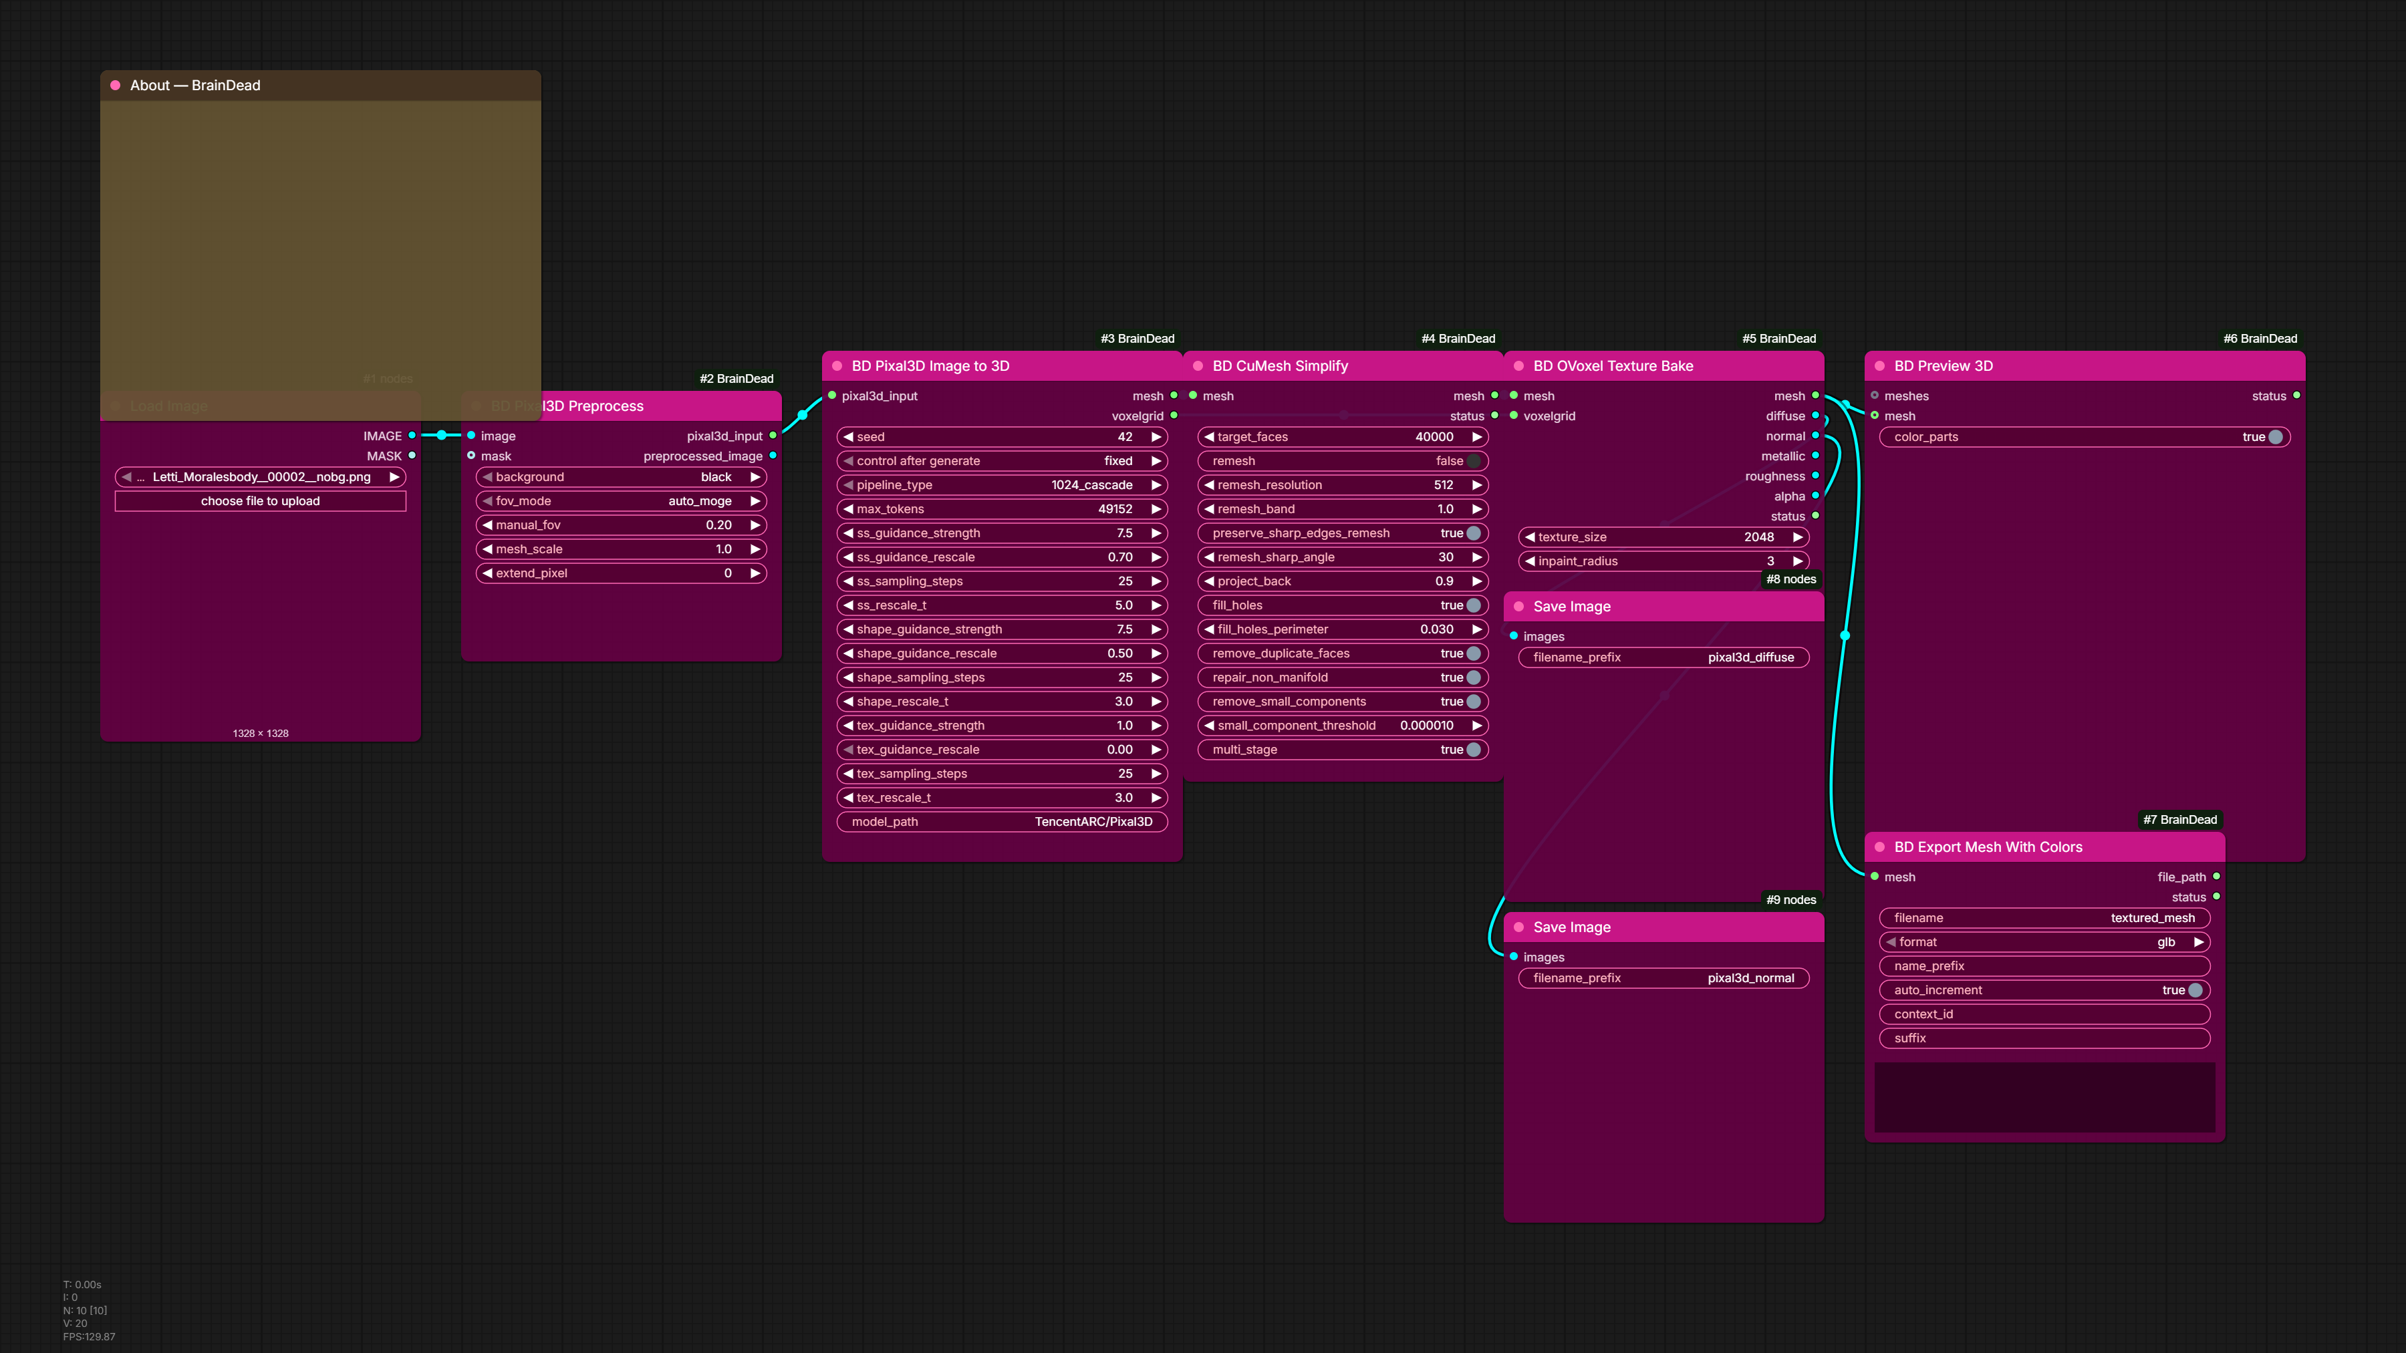
Task: Collapse the BD CuMesh Simplify node dot
Action: 1198,366
